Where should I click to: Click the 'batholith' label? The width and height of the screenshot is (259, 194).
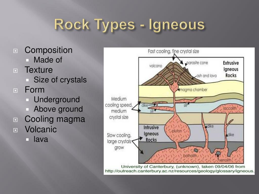click(x=190, y=156)
